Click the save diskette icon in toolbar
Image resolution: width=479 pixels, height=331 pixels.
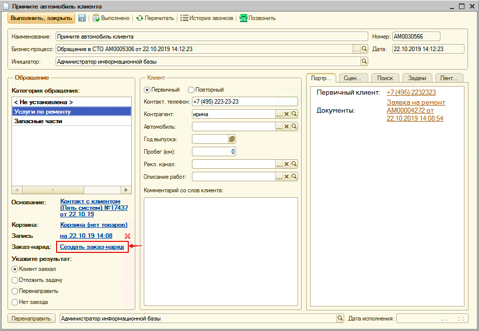[82, 18]
